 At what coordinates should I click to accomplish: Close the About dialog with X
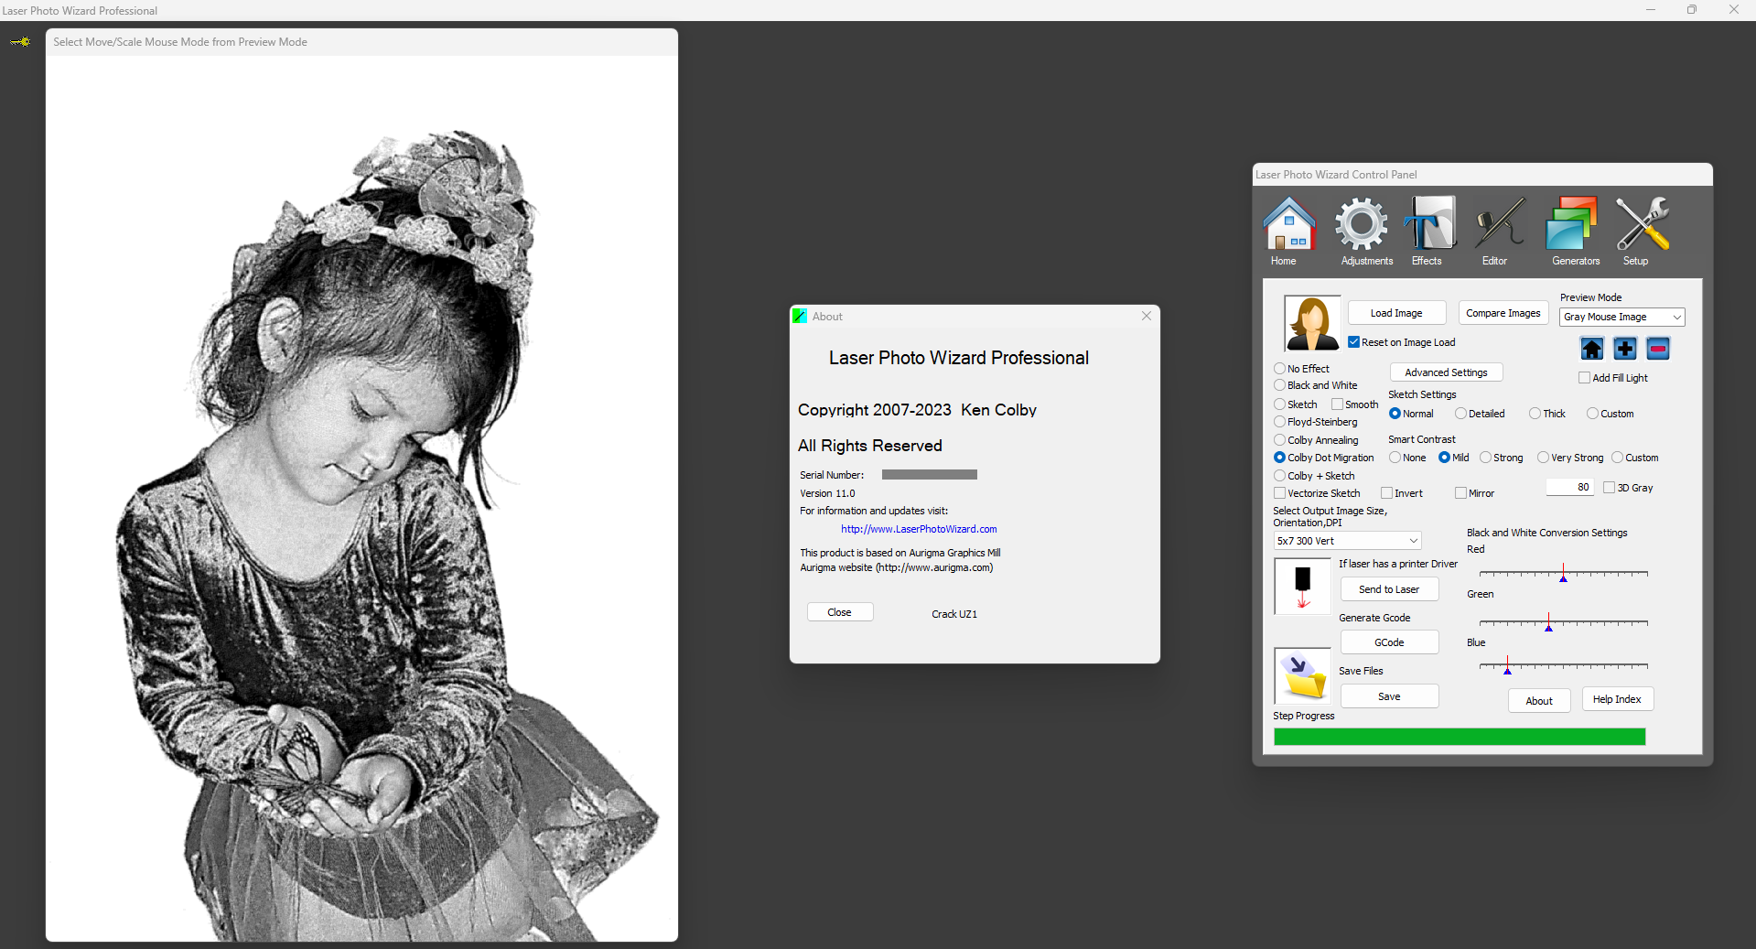tap(1147, 316)
